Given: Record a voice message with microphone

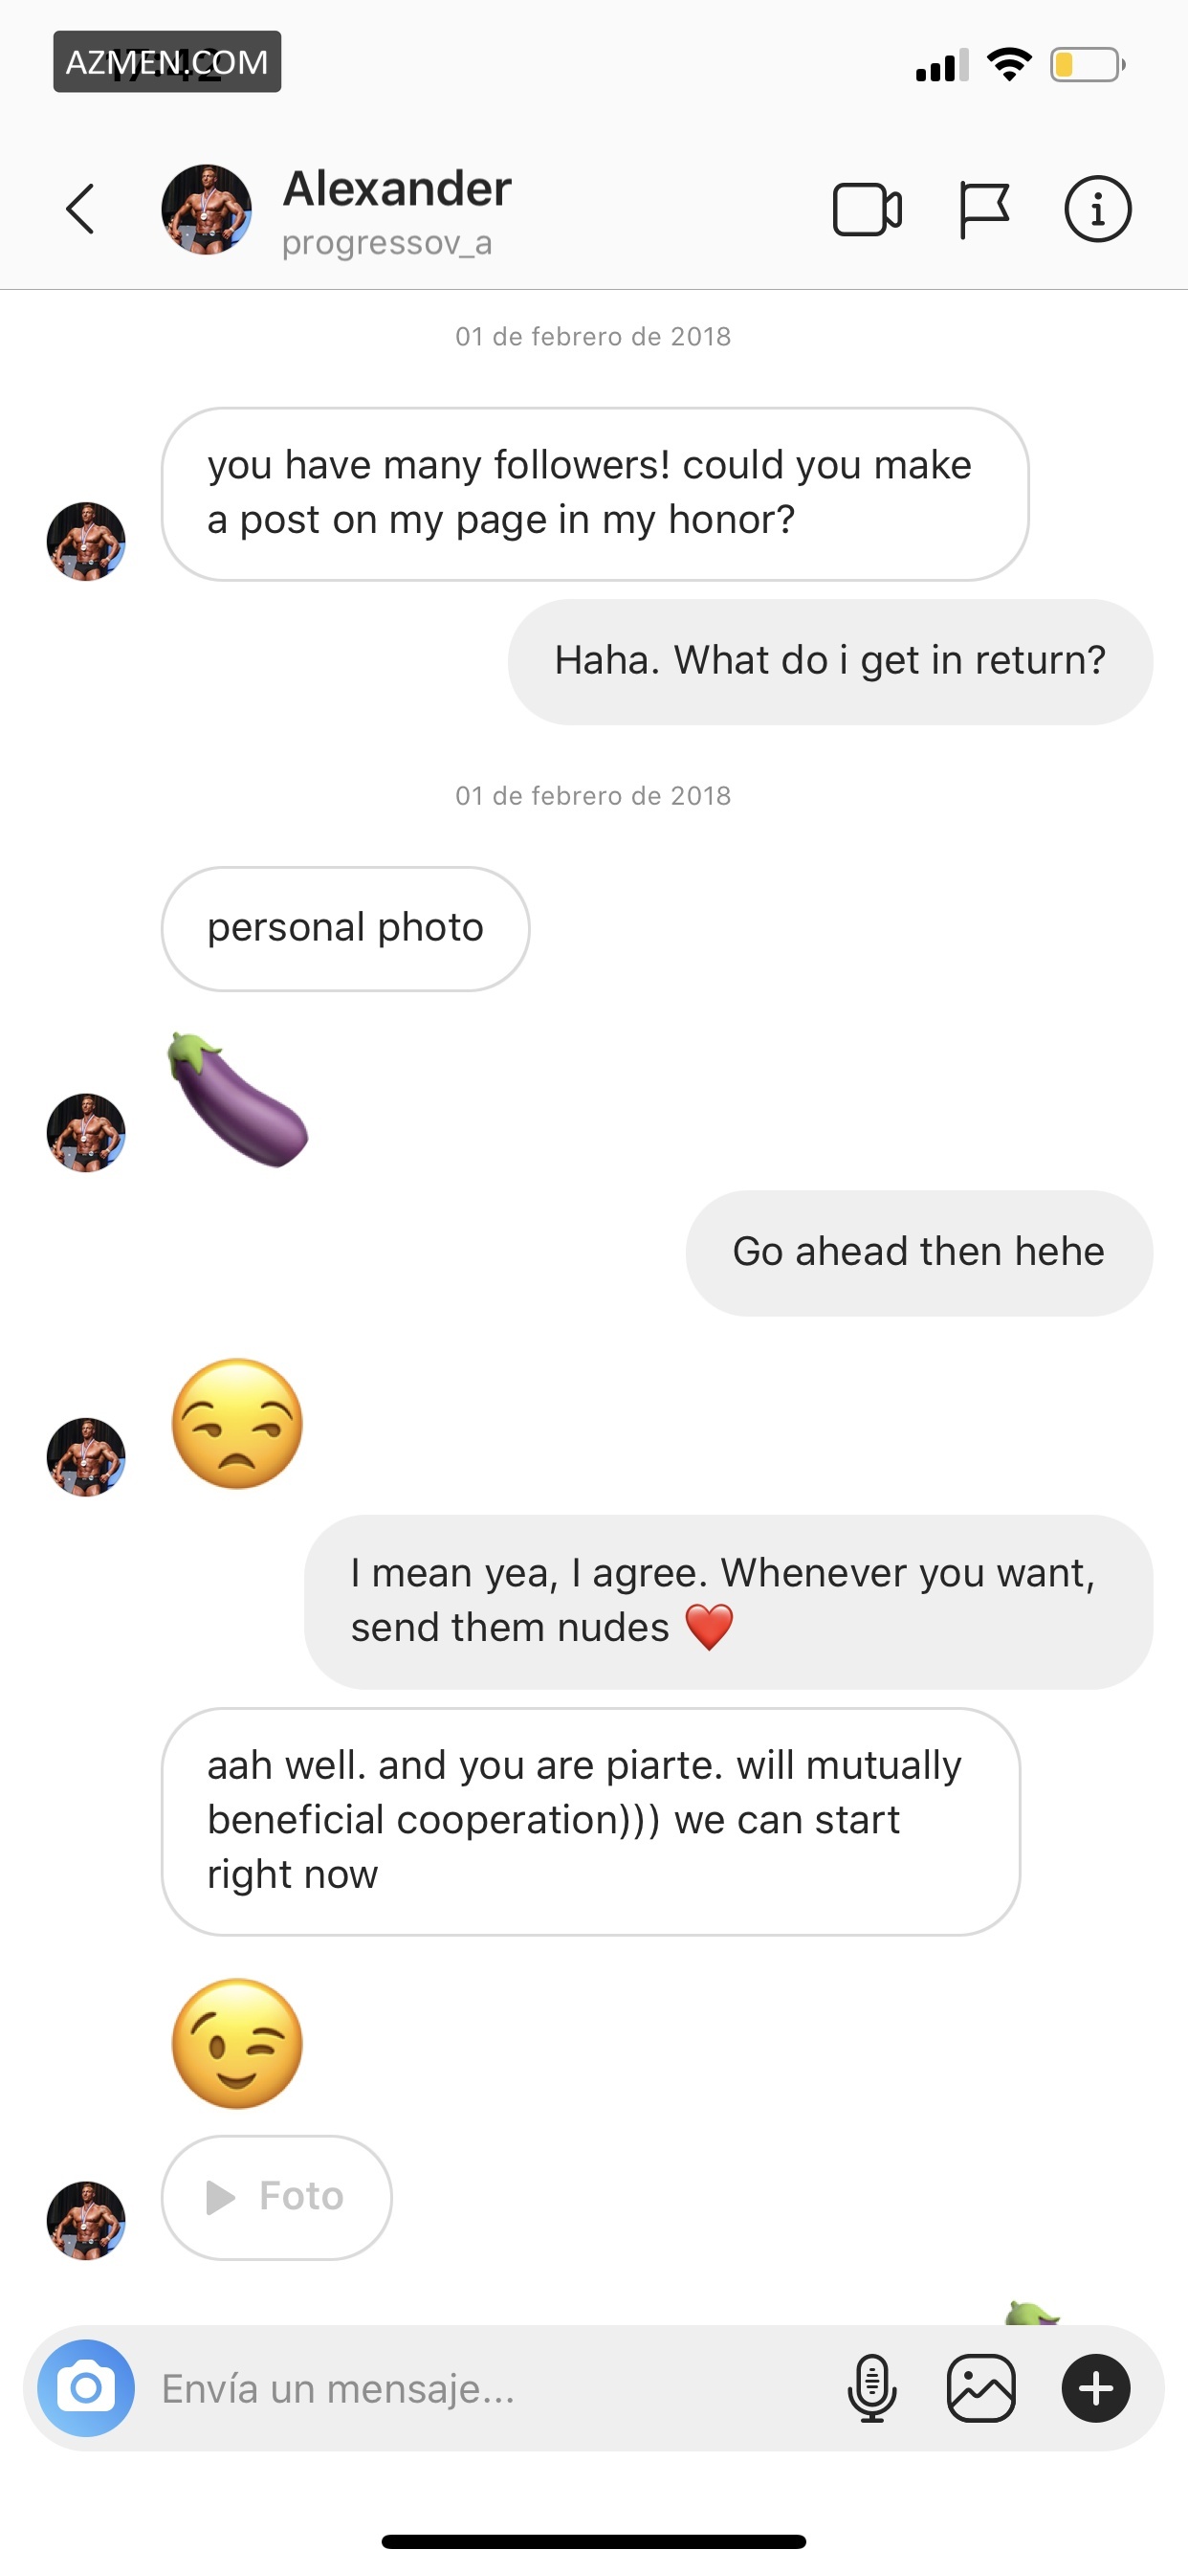Looking at the screenshot, I should (x=871, y=2387).
